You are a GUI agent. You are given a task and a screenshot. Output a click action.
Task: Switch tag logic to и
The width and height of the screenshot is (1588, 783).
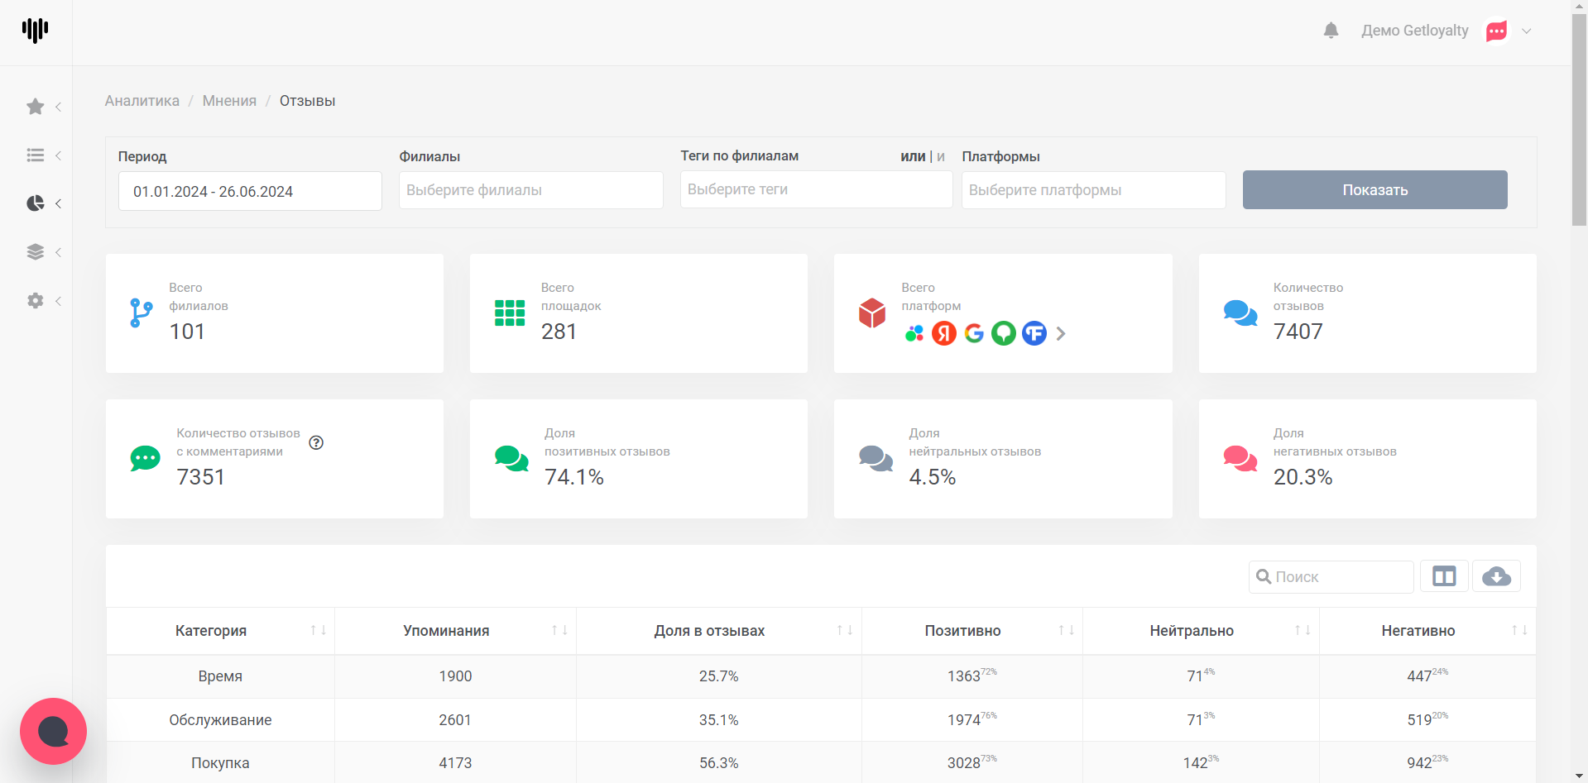pos(941,156)
